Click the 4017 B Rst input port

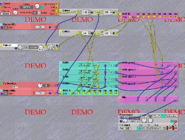pos(130,17)
